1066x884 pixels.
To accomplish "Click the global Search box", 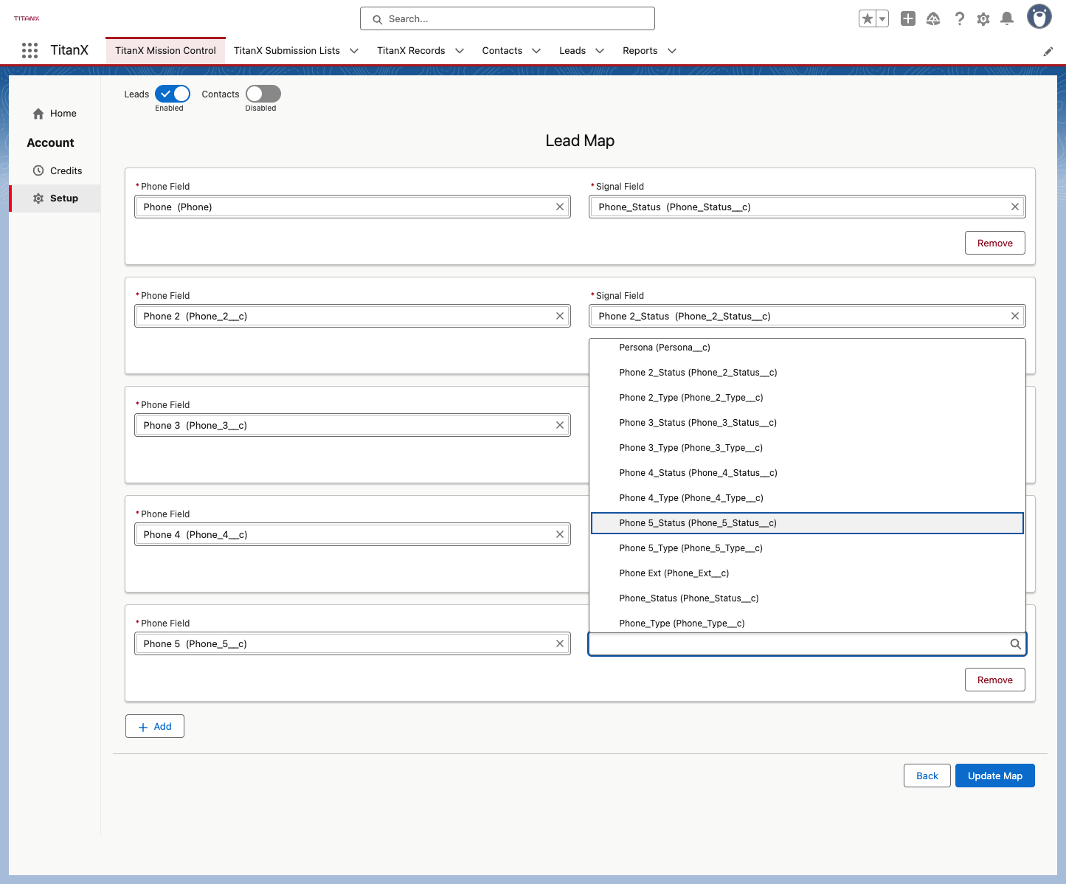I will [508, 18].
